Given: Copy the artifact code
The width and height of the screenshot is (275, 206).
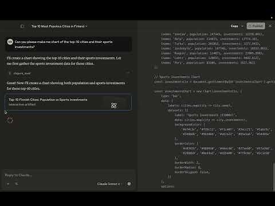Looking at the screenshot, I should [x=234, y=26].
